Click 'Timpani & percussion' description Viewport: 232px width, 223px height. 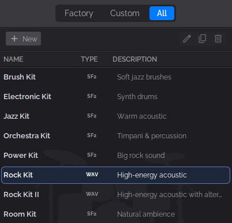pyautogui.click(x=152, y=136)
